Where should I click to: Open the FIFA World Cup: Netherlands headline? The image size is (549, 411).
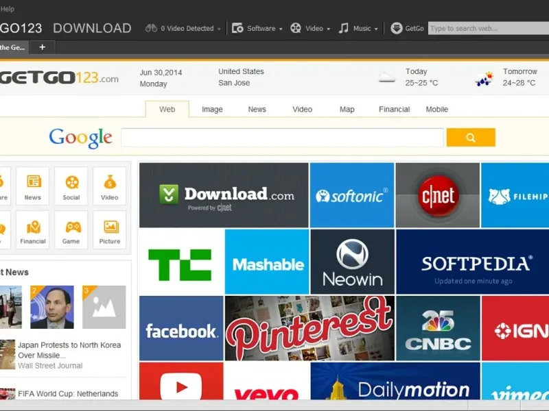pyautogui.click(x=68, y=394)
